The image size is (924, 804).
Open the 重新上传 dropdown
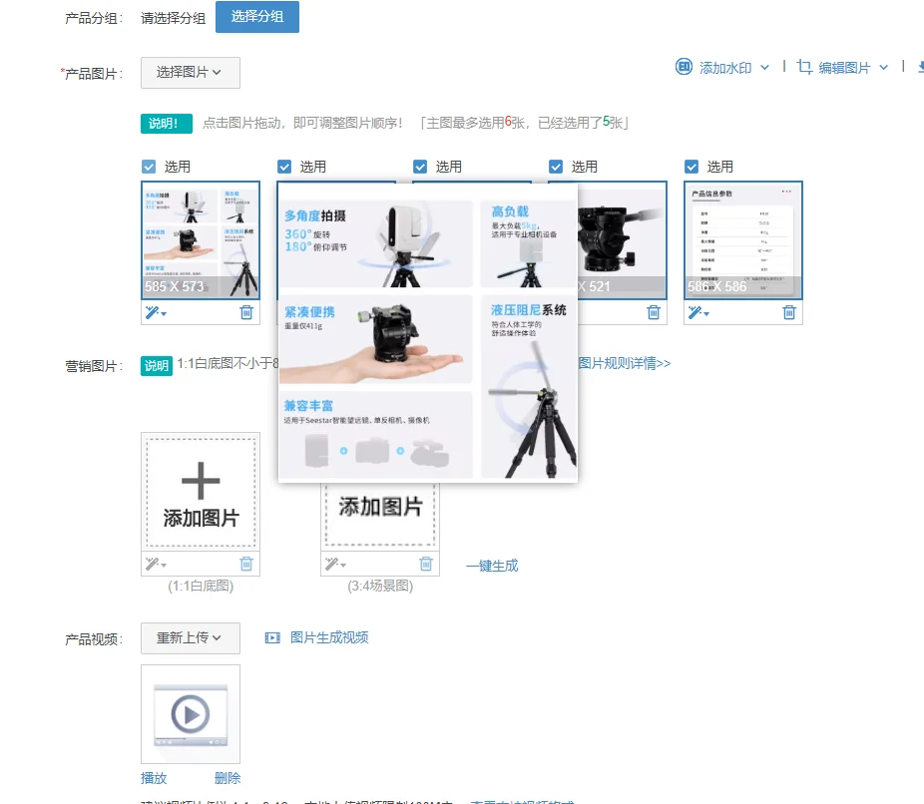tap(190, 637)
